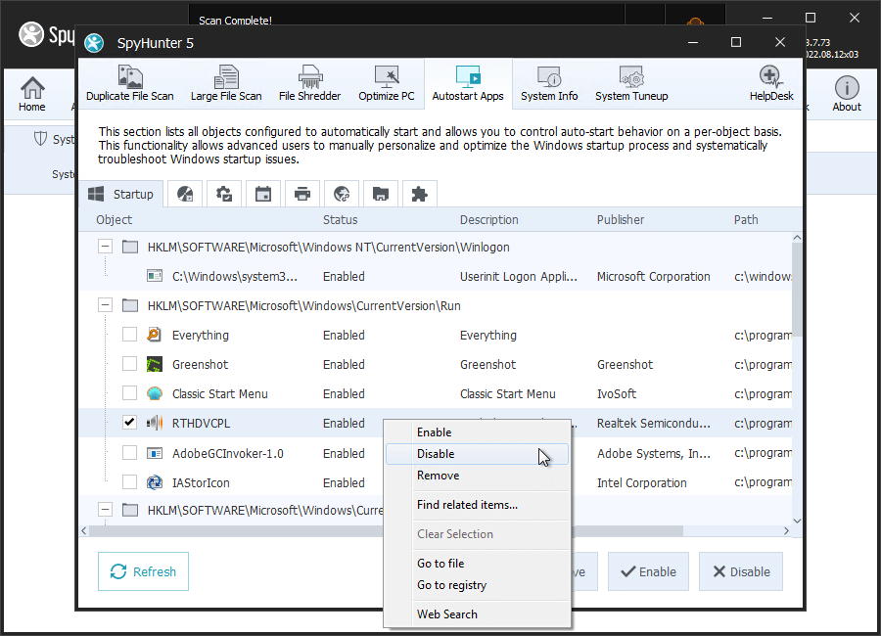Uncheck the RTHDVCPL checkbox
This screenshot has width=881, height=636.
pos(129,424)
